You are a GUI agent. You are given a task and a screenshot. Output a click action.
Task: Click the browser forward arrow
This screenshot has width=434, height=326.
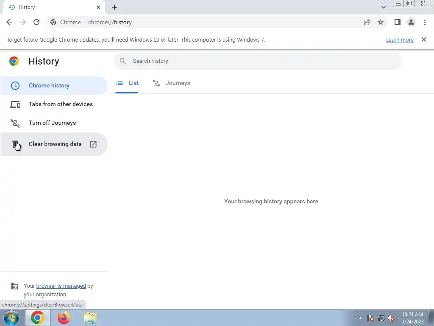23,22
